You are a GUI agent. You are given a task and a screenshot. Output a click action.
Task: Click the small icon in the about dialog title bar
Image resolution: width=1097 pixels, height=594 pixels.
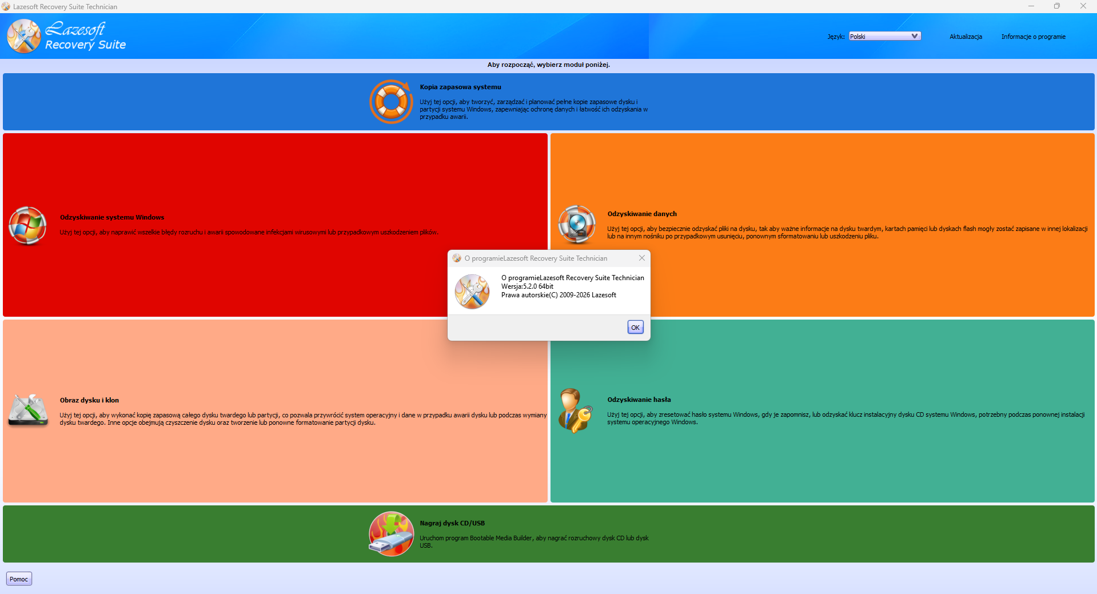(457, 258)
